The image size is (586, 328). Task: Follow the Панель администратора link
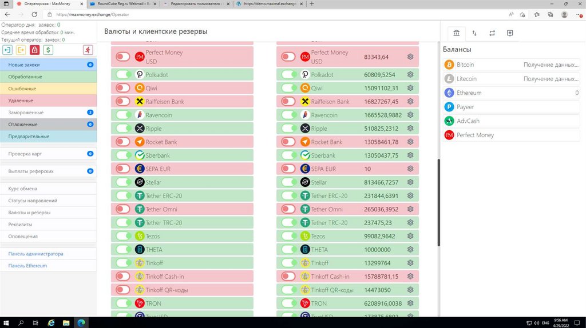(x=35, y=254)
